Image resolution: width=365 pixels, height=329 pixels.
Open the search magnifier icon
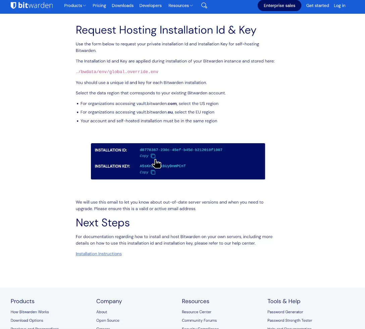tap(204, 5)
